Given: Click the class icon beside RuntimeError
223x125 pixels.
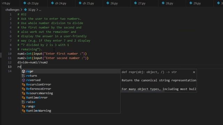Looking at the screenshot, I should [x=23, y=98].
